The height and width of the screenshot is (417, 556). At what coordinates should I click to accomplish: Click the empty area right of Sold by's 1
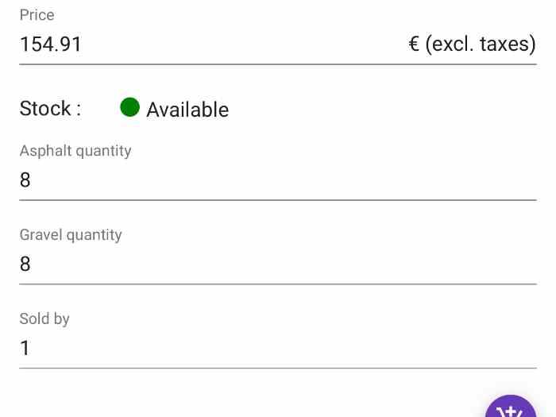tap(318, 349)
